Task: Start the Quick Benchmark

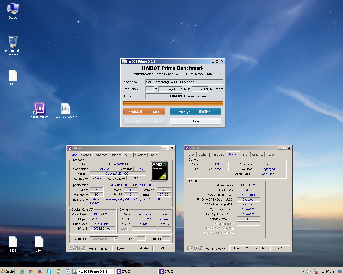Action: 144,111
